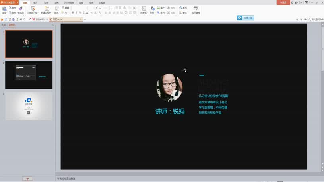Viewport: 324px width, 182px height.
Task: Click the Cut scissors icon
Action: [x=10, y=8]
